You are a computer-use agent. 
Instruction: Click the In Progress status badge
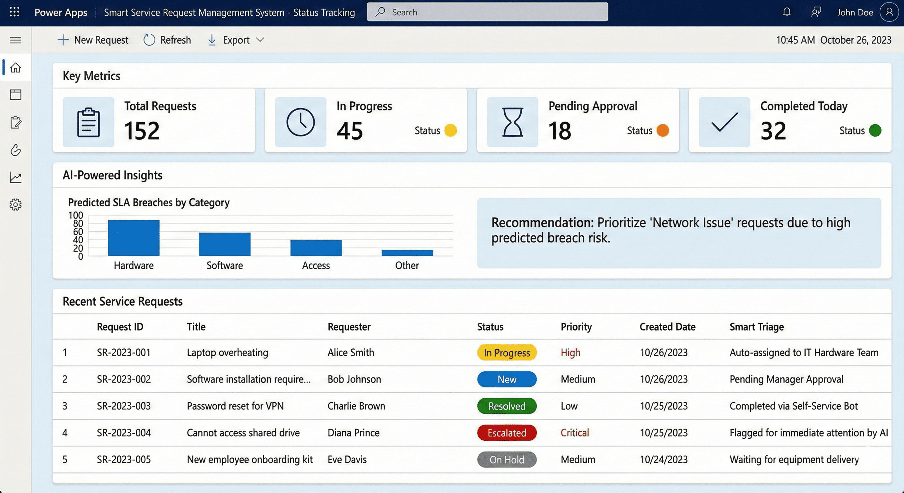(507, 352)
